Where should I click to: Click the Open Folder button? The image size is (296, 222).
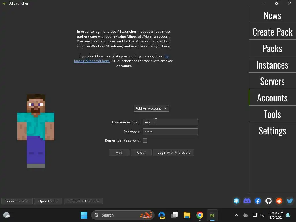tap(48, 201)
